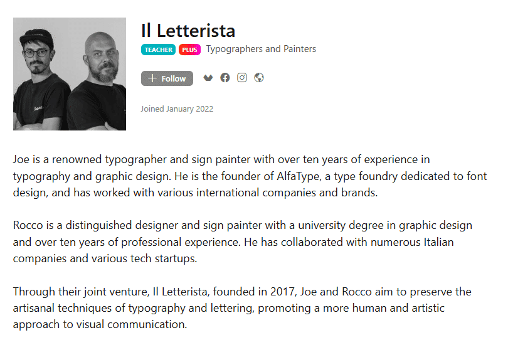Click the Joined January 2022 text
The height and width of the screenshot is (345, 508).
(177, 109)
